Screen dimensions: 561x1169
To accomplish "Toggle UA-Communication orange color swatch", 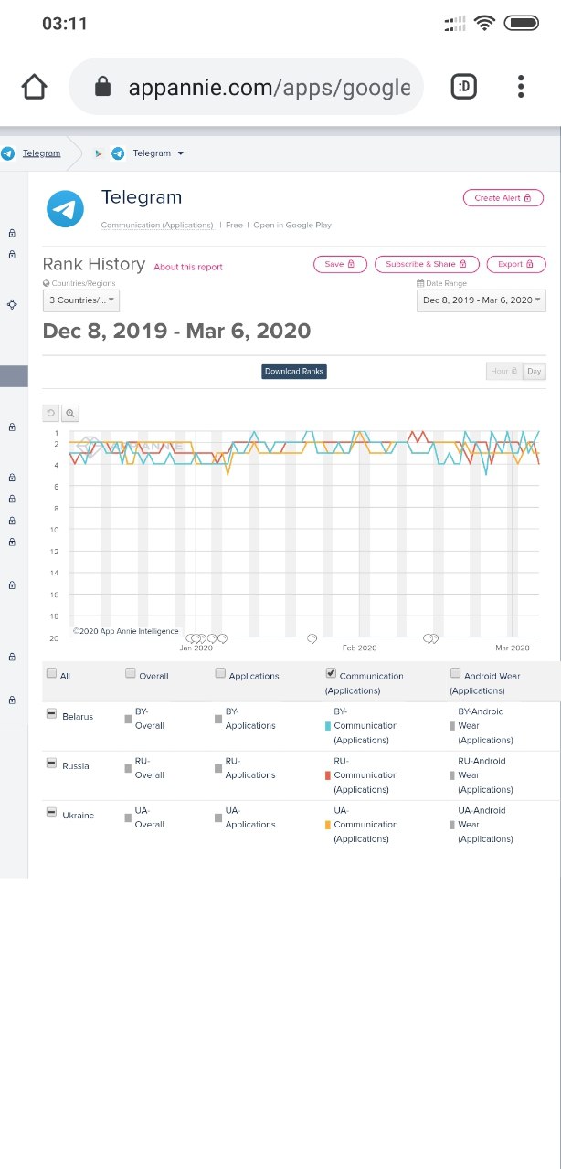I will [328, 825].
